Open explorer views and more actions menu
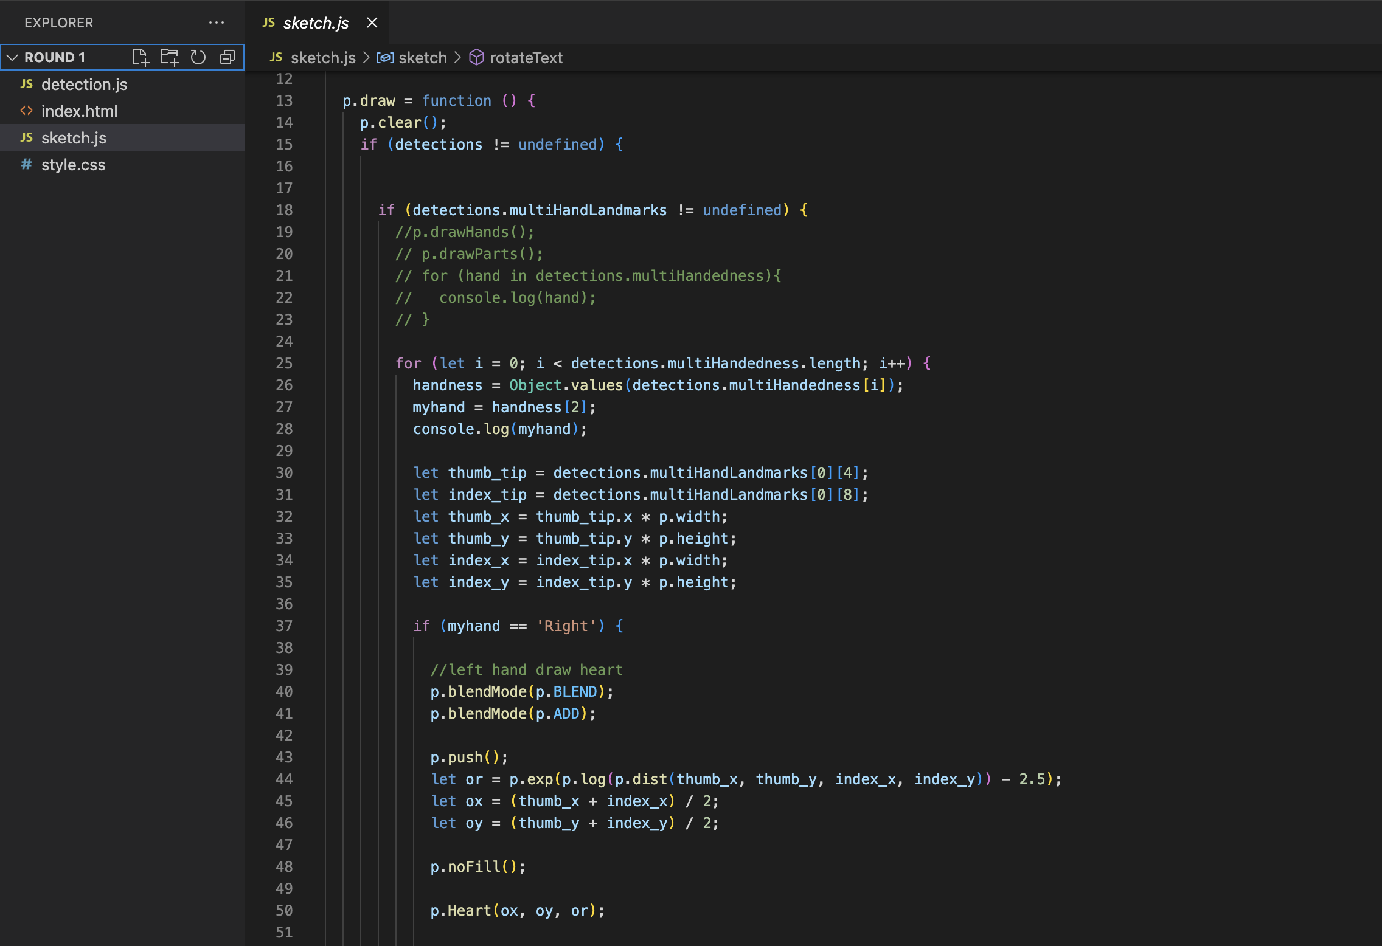Viewport: 1382px width, 946px height. pos(217,23)
